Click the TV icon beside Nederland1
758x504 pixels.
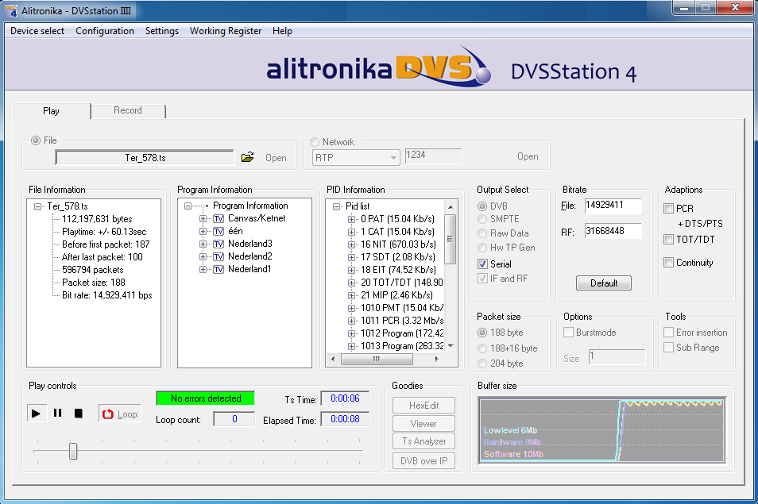[x=219, y=269]
